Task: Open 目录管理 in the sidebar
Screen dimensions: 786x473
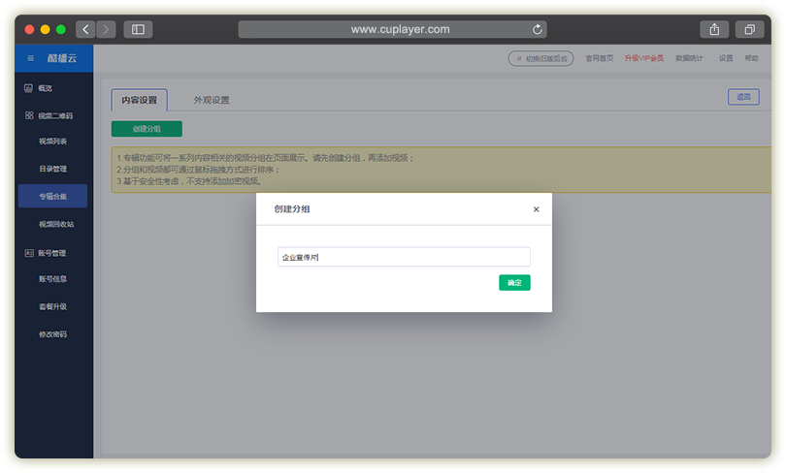Action: click(x=52, y=169)
